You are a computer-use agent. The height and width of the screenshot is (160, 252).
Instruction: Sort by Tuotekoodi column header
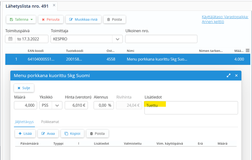coord(74,51)
